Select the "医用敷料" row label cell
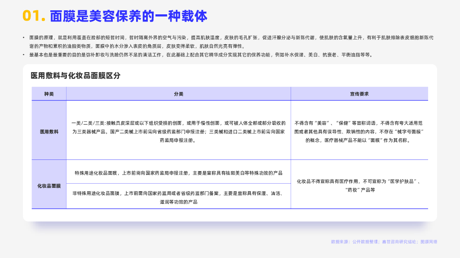The width and height of the screenshot is (460, 258). click(49, 132)
